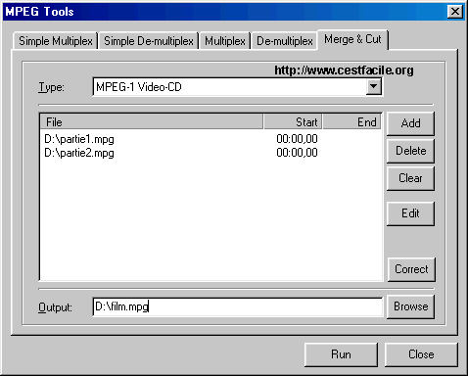Viewport: 468px width, 376px height.
Task: Start merging with the Run button
Action: click(x=341, y=354)
